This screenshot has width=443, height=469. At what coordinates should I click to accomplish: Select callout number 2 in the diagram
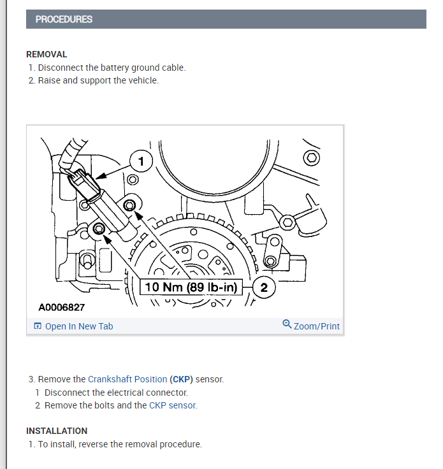[x=264, y=287]
